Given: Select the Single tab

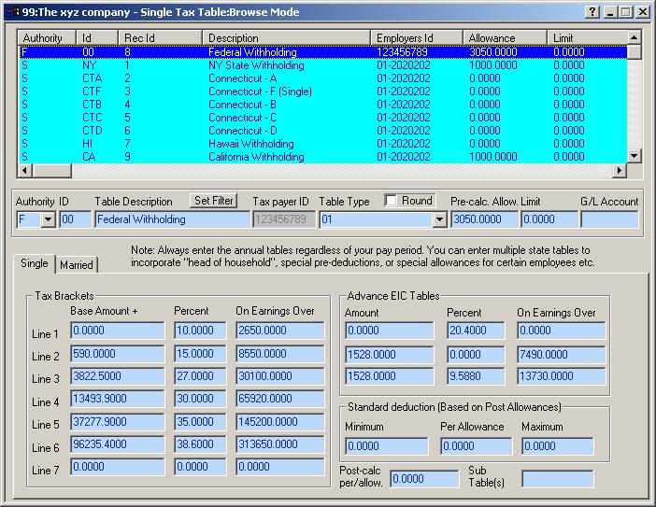Looking at the screenshot, I should coord(35,264).
